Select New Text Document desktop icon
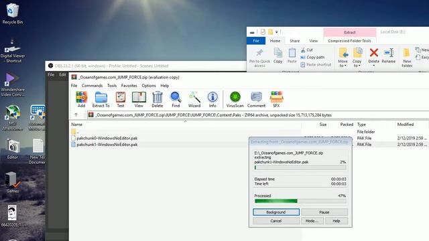The width and height of the screenshot is (429, 241). pos(38,151)
